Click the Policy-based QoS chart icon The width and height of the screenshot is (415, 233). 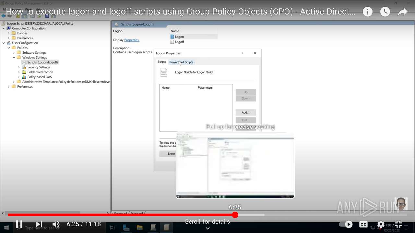pyautogui.click(x=24, y=77)
